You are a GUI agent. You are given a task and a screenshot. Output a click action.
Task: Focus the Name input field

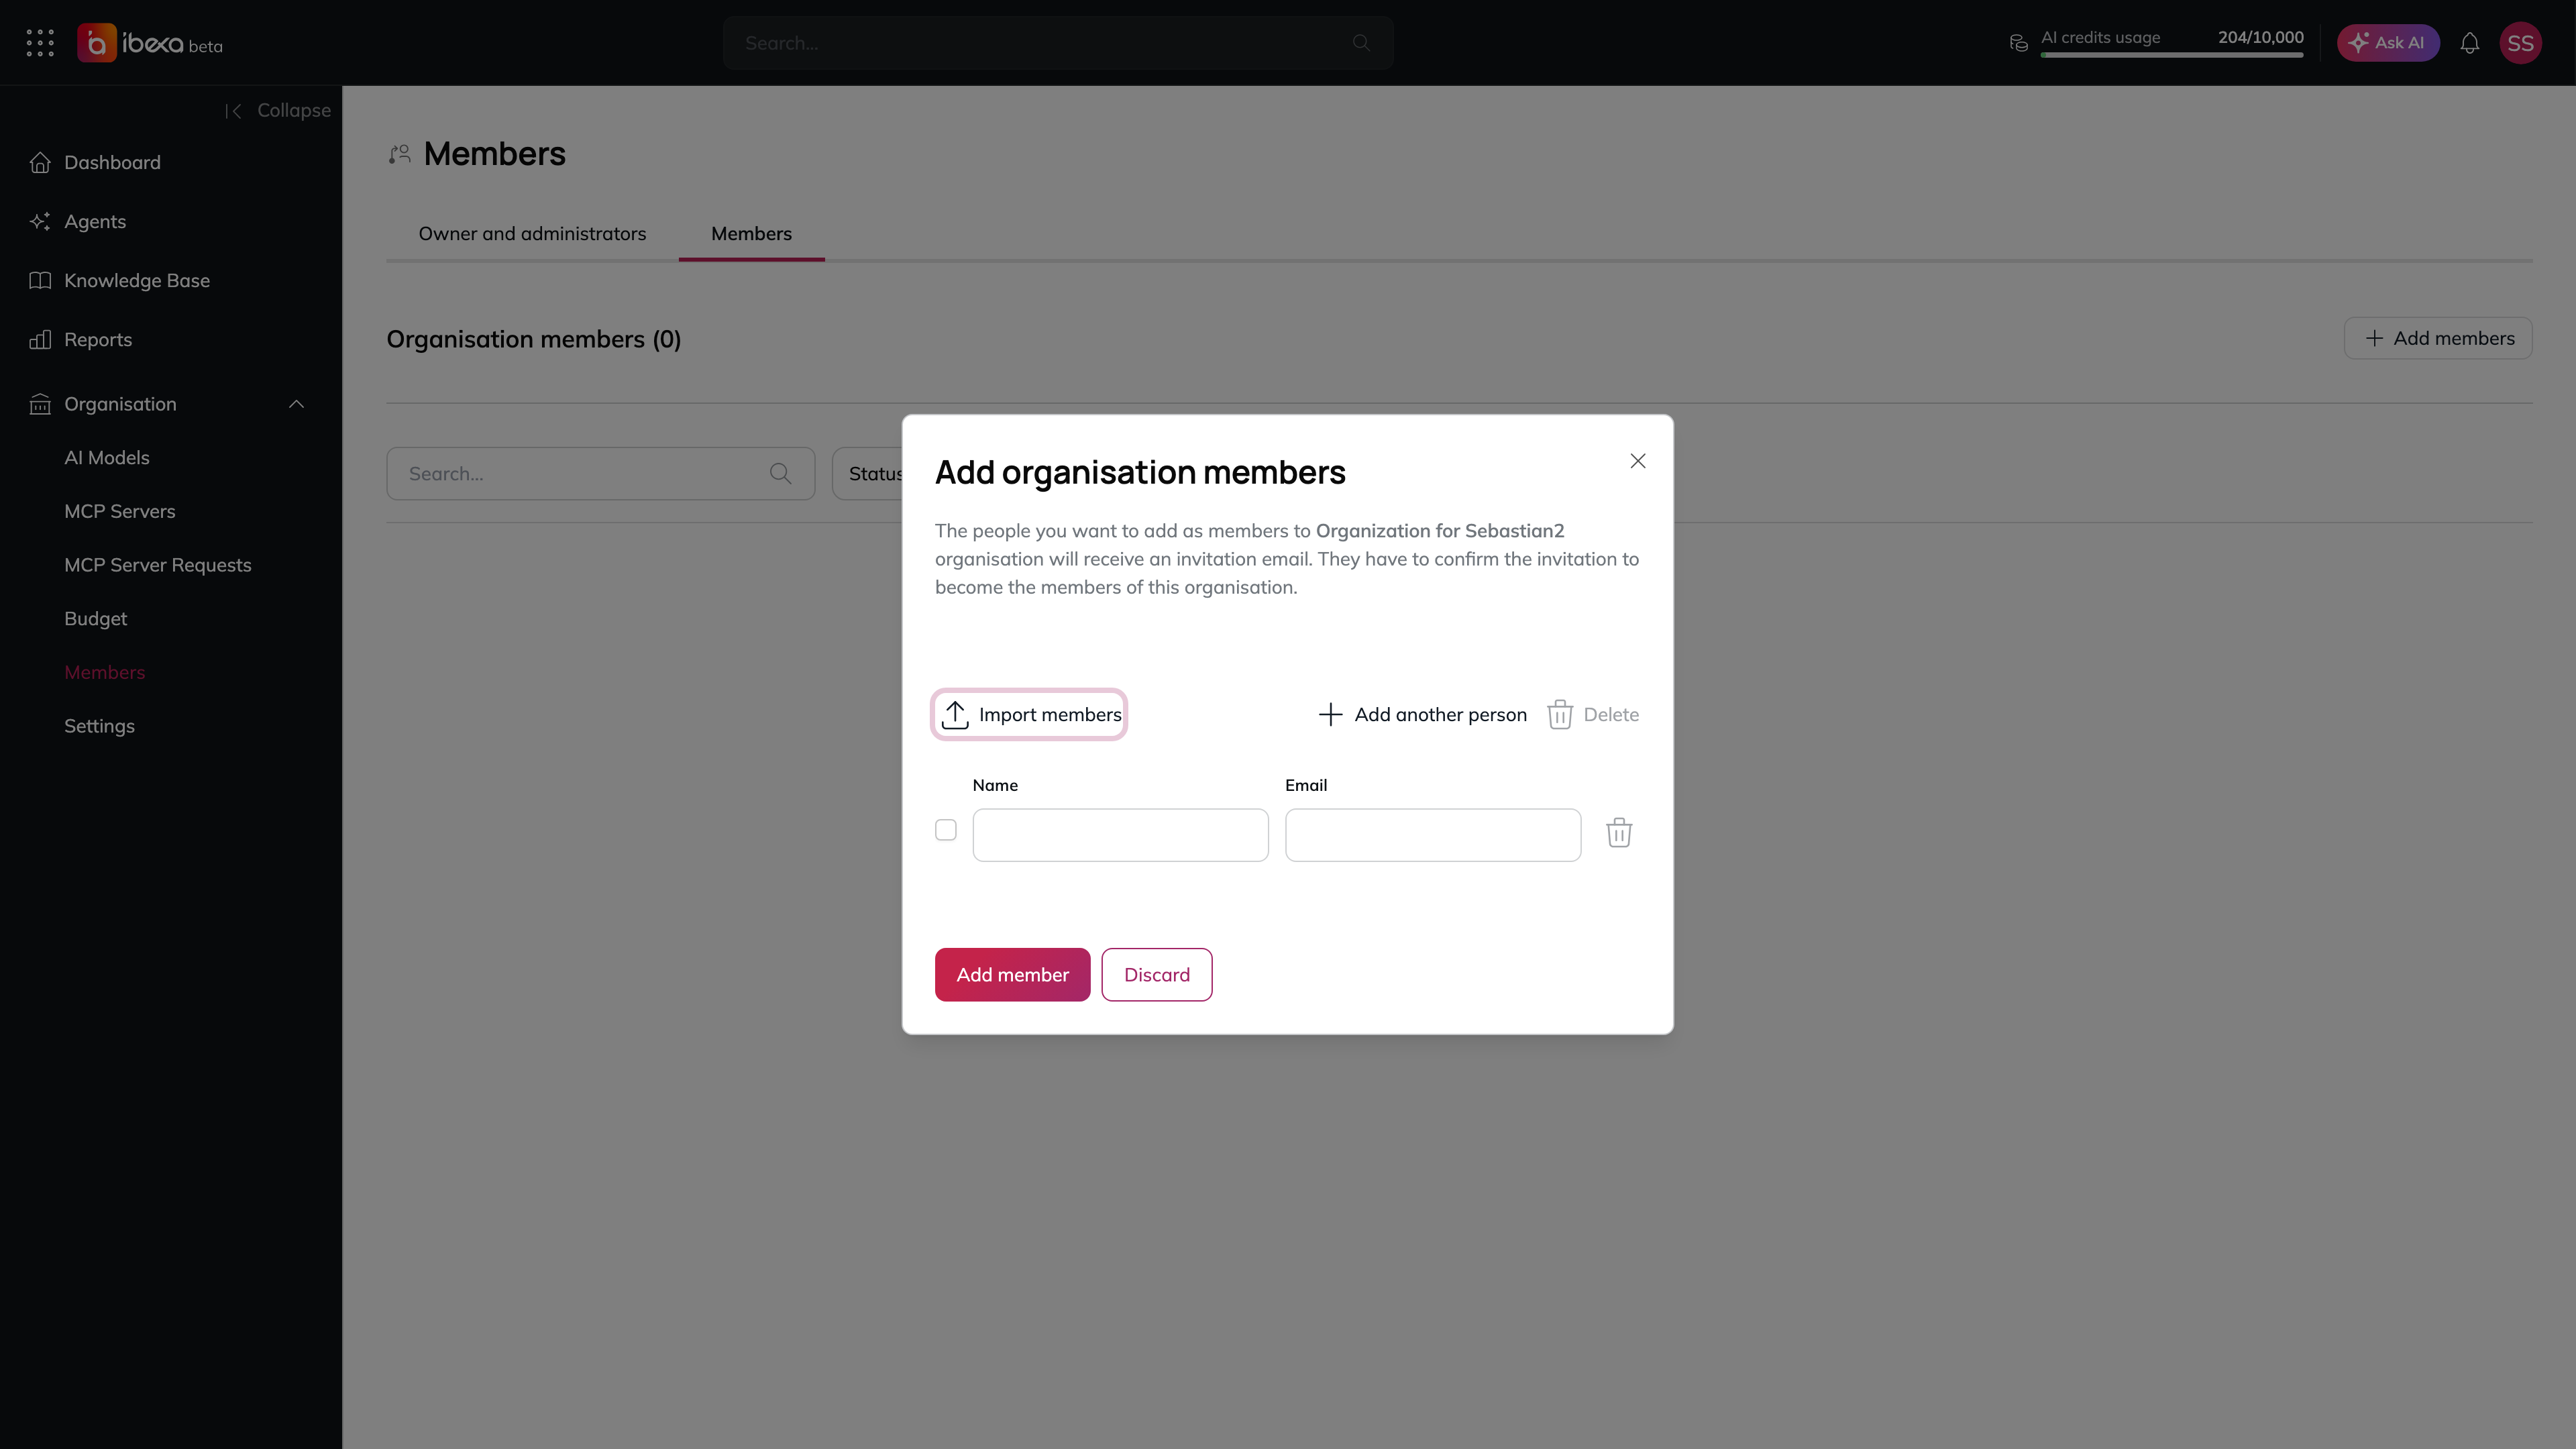[x=1120, y=835]
